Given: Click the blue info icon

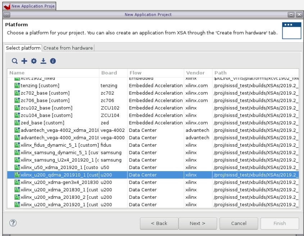Looking at the screenshot, I should (x=53, y=61).
